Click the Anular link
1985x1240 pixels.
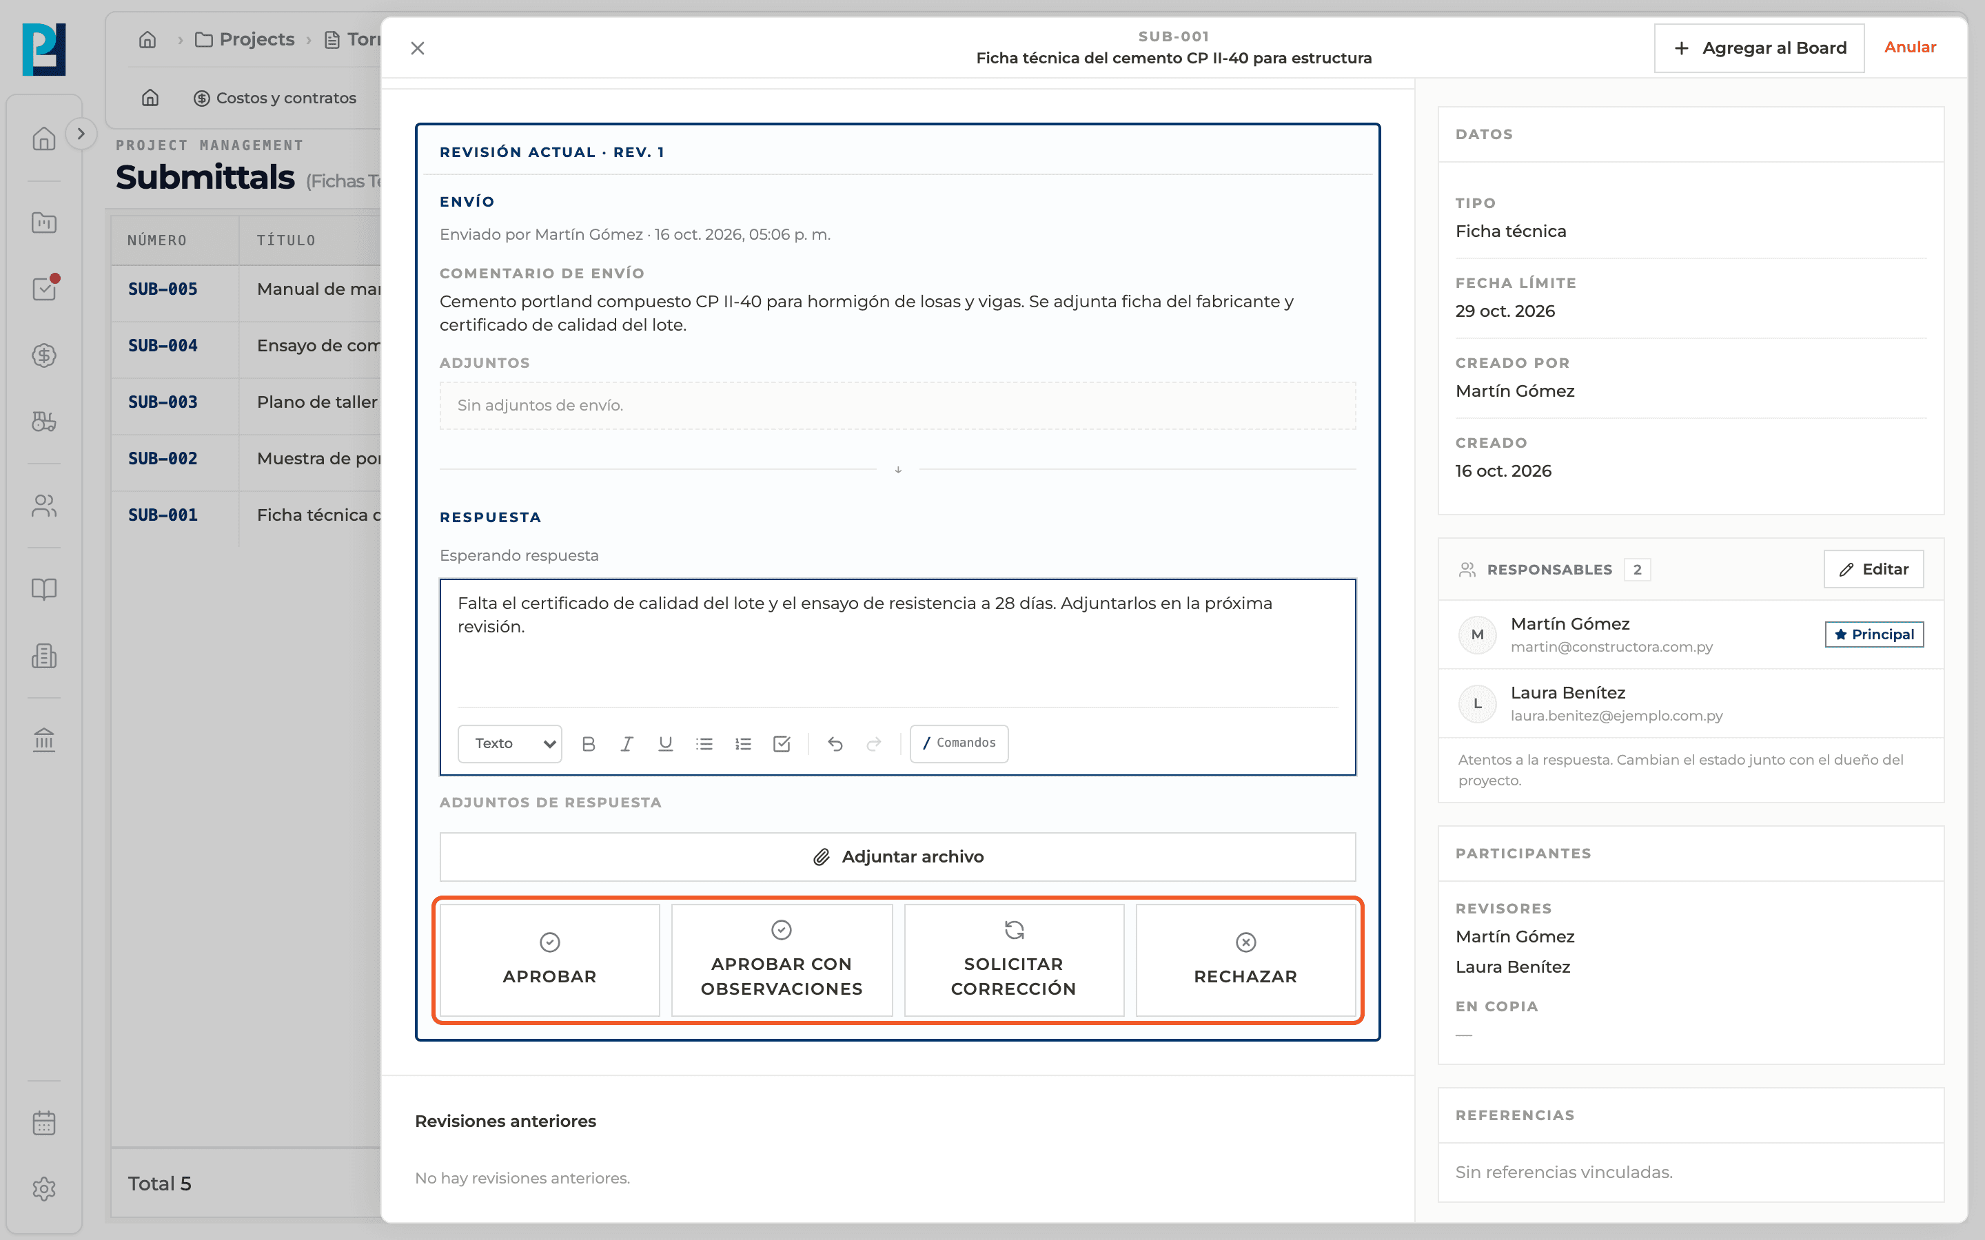coord(1910,48)
